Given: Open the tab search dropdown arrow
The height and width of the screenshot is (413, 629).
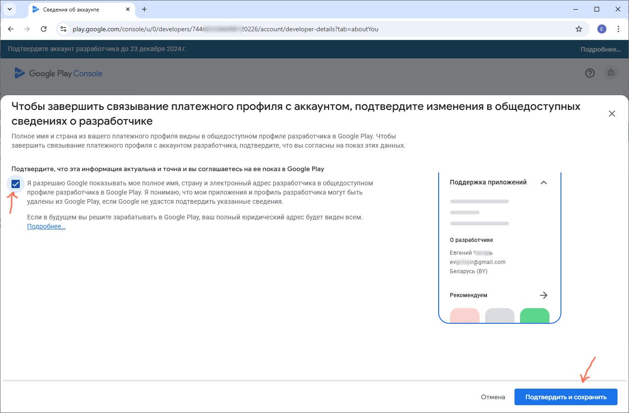Looking at the screenshot, I should click(10, 9).
